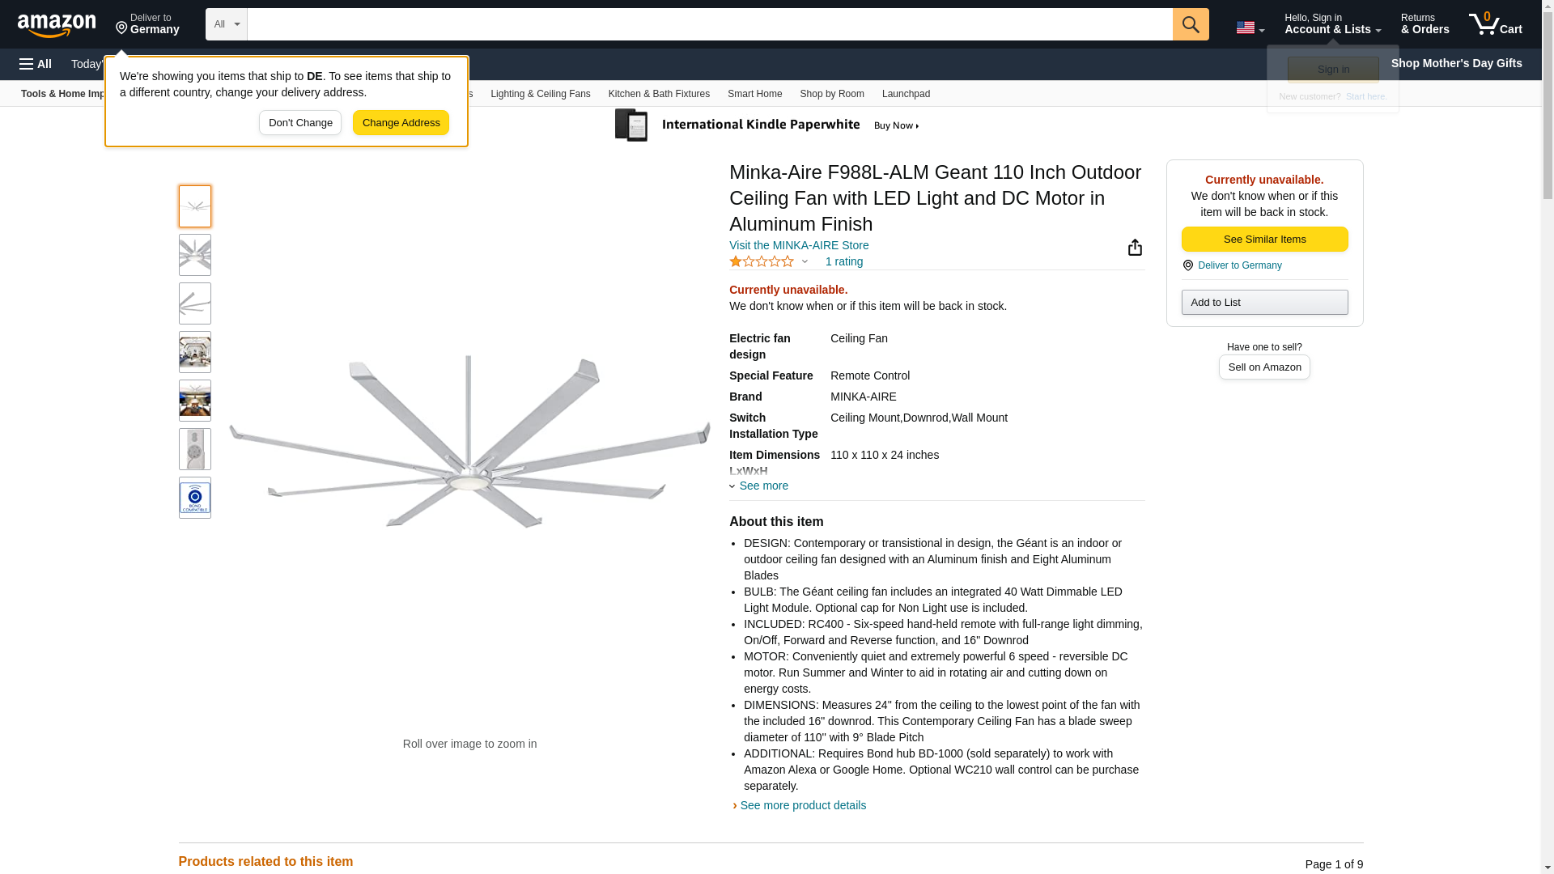The width and height of the screenshot is (1554, 874).
Task: Click the Amazon logo
Action: click(57, 25)
